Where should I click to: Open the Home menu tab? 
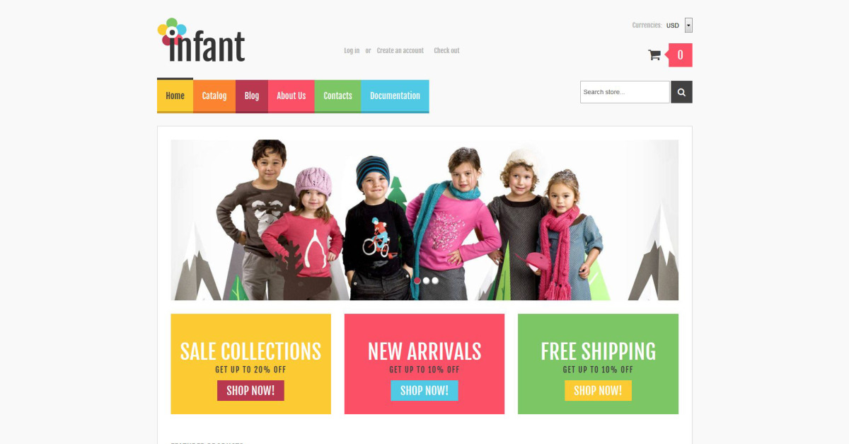175,96
